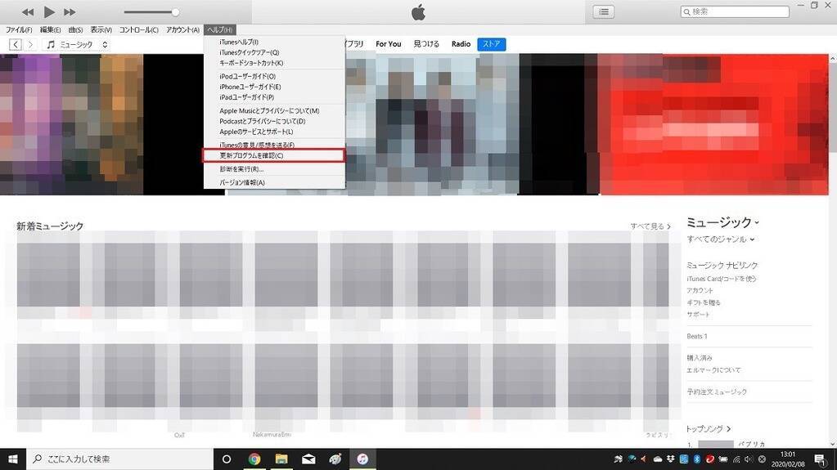837x470 pixels.
Task: Select バージョン情報(A) menu item
Action: (274, 182)
